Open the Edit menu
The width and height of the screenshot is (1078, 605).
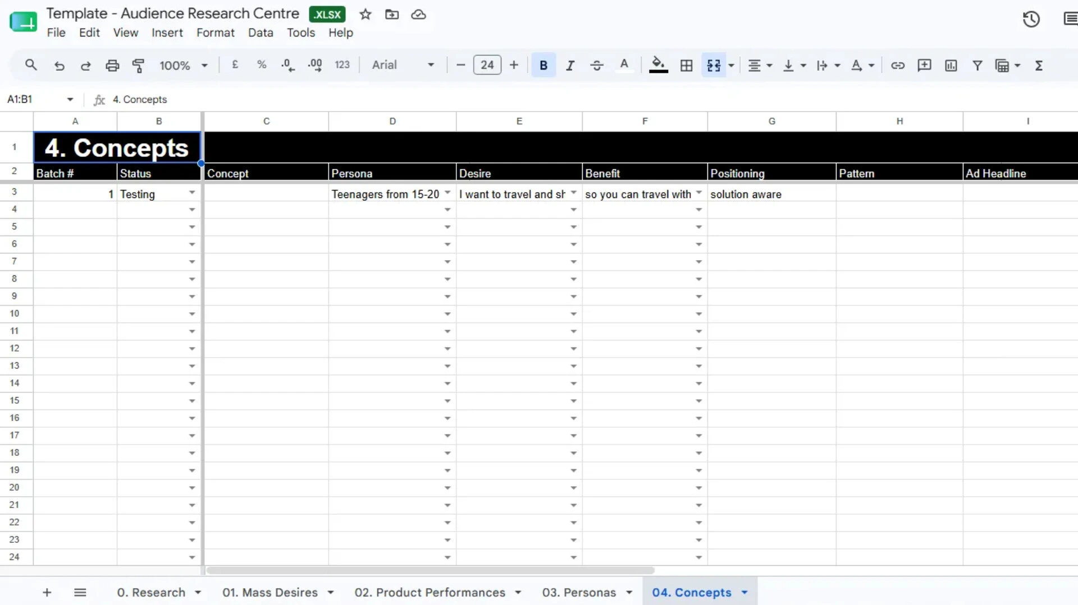coord(89,33)
